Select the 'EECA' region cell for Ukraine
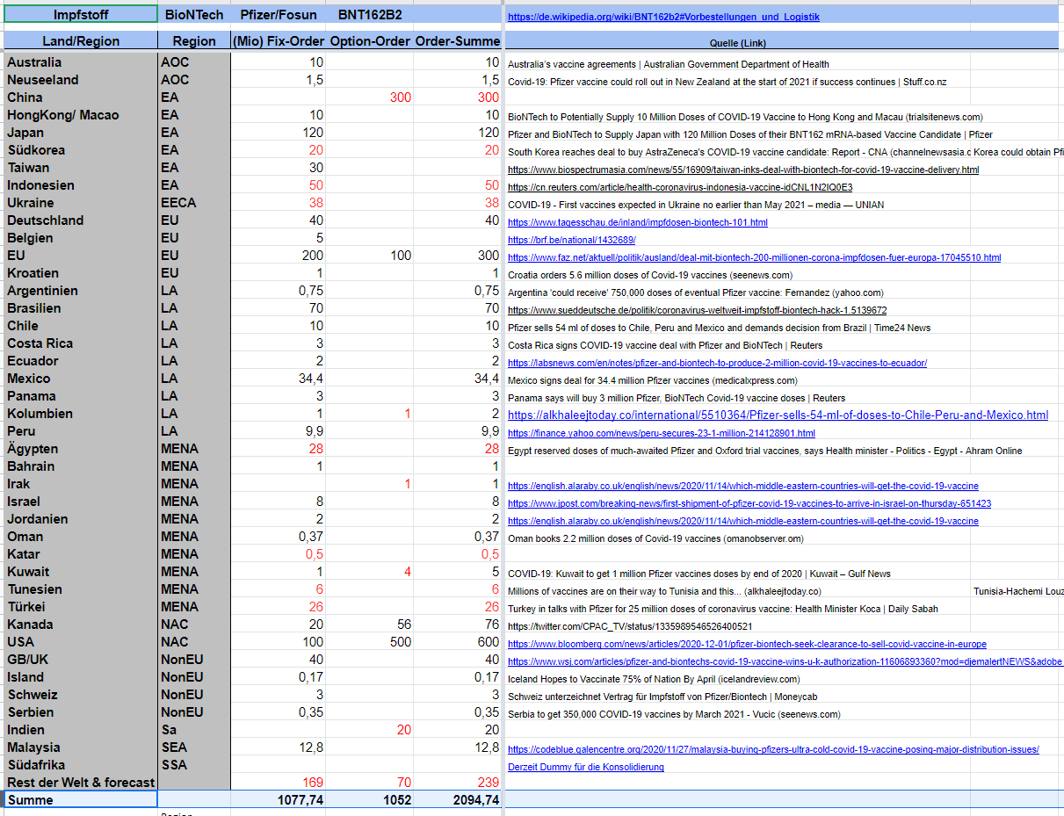 click(194, 203)
